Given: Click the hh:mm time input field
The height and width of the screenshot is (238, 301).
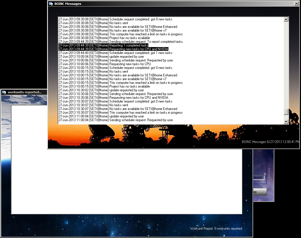Looking at the screenshot, I should click(259, 178).
